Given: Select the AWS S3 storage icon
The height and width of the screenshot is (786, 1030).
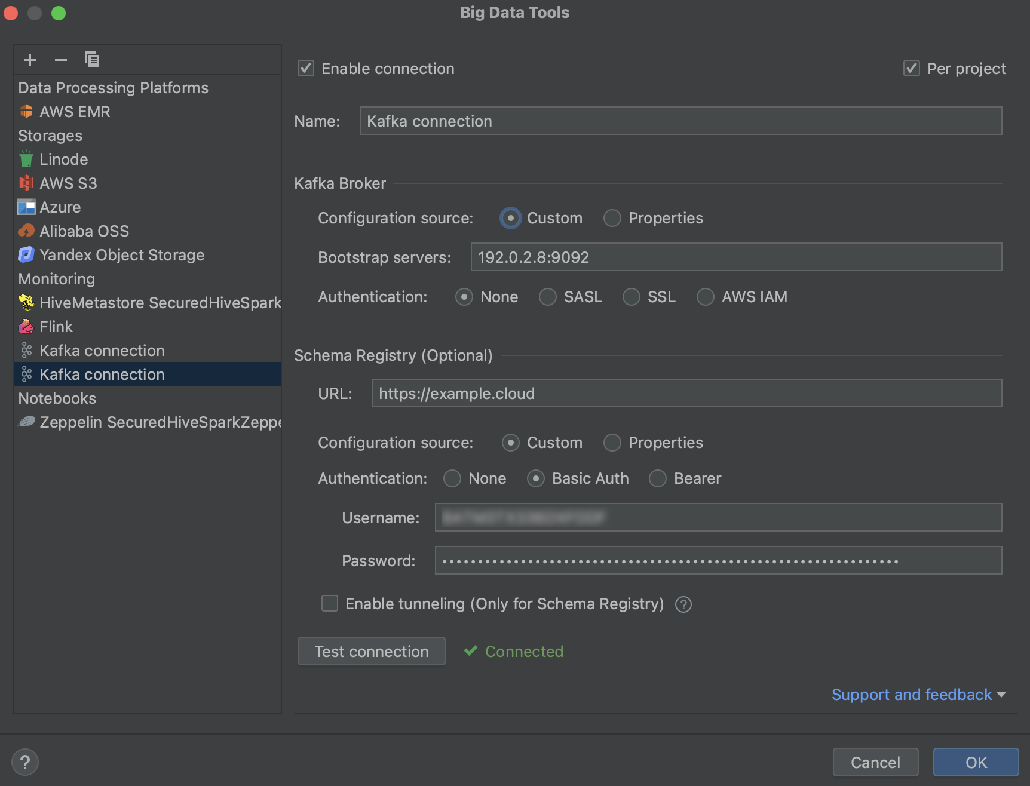Looking at the screenshot, I should click(26, 183).
